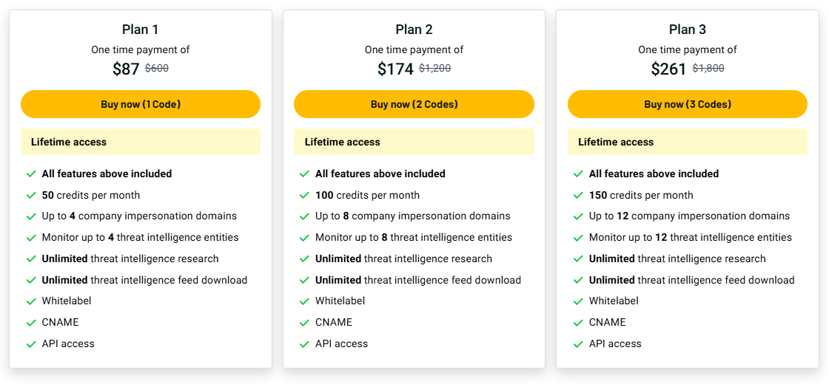Click Buy now (2 Codes) button

click(x=414, y=104)
